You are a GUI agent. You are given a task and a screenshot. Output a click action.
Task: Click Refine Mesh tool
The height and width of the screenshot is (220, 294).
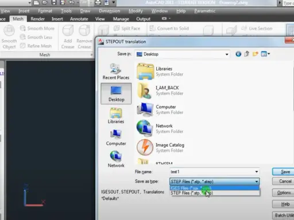pyautogui.click(x=36, y=46)
